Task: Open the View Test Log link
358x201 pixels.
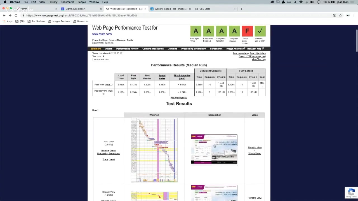Action: click(259, 59)
